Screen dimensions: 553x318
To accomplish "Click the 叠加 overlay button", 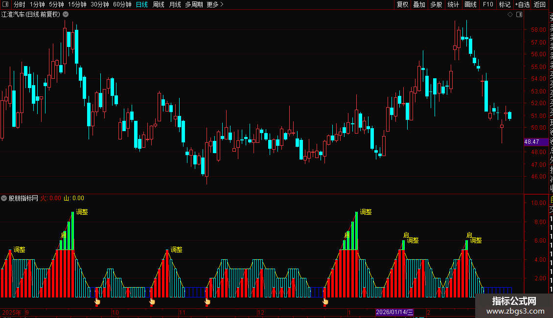I will pyautogui.click(x=419, y=4).
